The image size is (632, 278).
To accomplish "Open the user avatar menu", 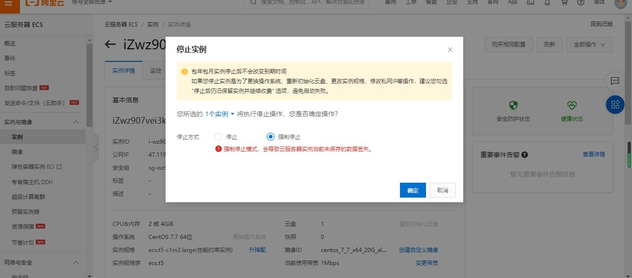I will 621,3.
